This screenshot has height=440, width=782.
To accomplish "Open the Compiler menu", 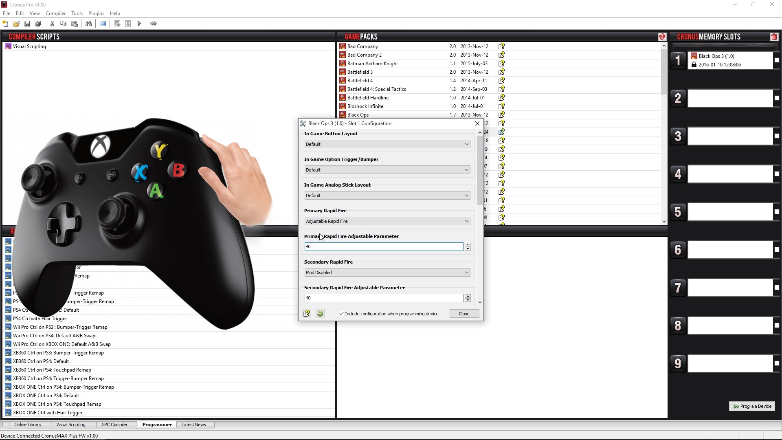I will point(55,13).
